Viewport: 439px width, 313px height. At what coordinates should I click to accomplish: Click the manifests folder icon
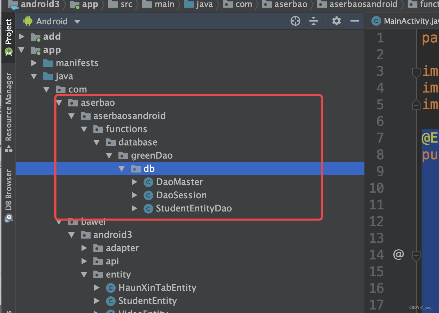(x=48, y=63)
